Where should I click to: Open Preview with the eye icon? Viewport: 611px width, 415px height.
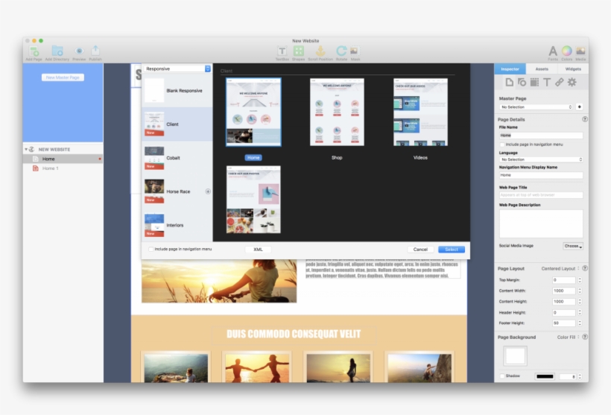pyautogui.click(x=79, y=51)
